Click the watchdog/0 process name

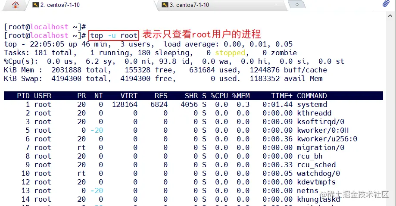coord(318,173)
